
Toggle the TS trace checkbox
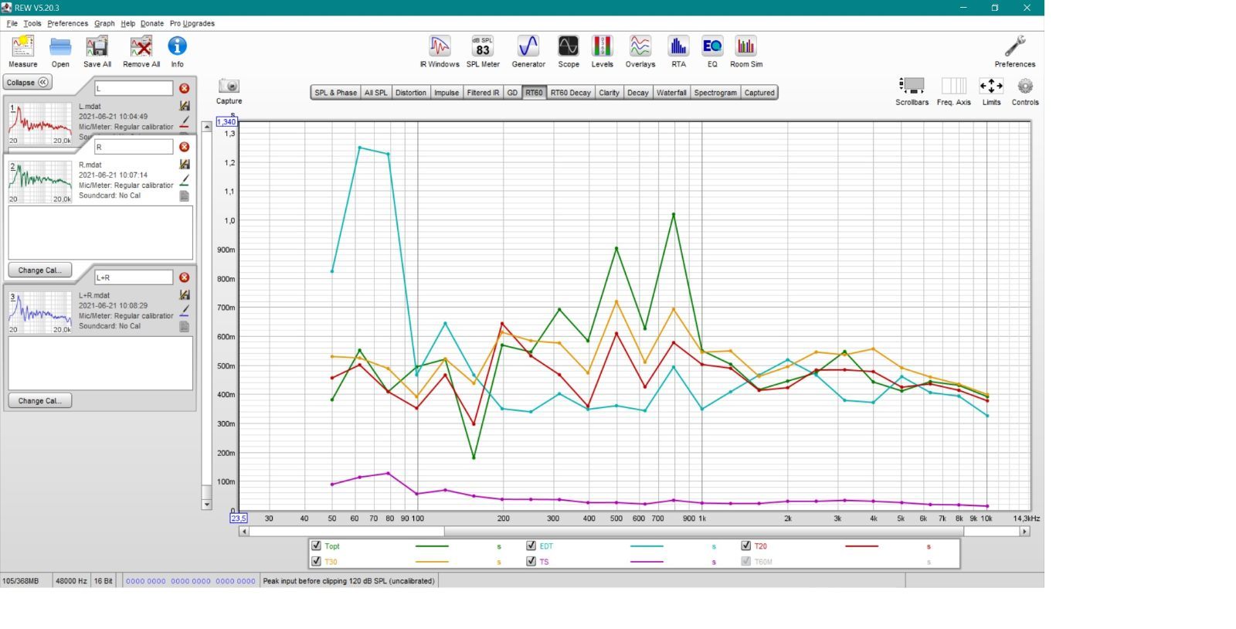(x=531, y=561)
